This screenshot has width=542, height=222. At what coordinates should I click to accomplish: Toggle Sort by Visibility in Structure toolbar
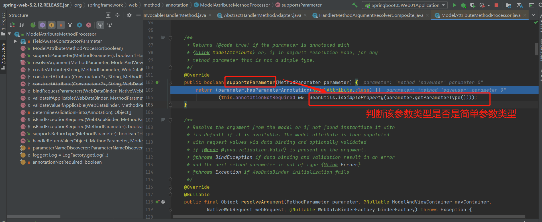point(12,25)
